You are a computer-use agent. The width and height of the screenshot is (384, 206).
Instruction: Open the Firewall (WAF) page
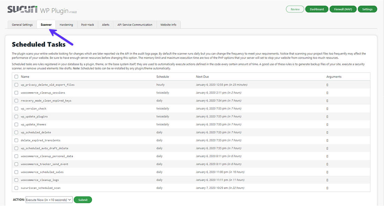click(x=343, y=9)
